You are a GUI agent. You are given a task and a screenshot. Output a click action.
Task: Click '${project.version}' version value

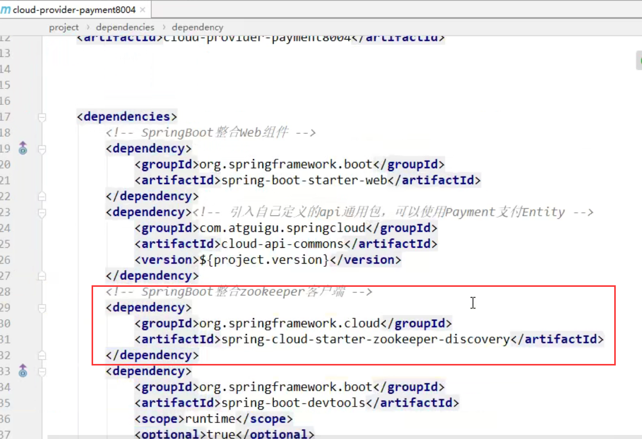[264, 260]
